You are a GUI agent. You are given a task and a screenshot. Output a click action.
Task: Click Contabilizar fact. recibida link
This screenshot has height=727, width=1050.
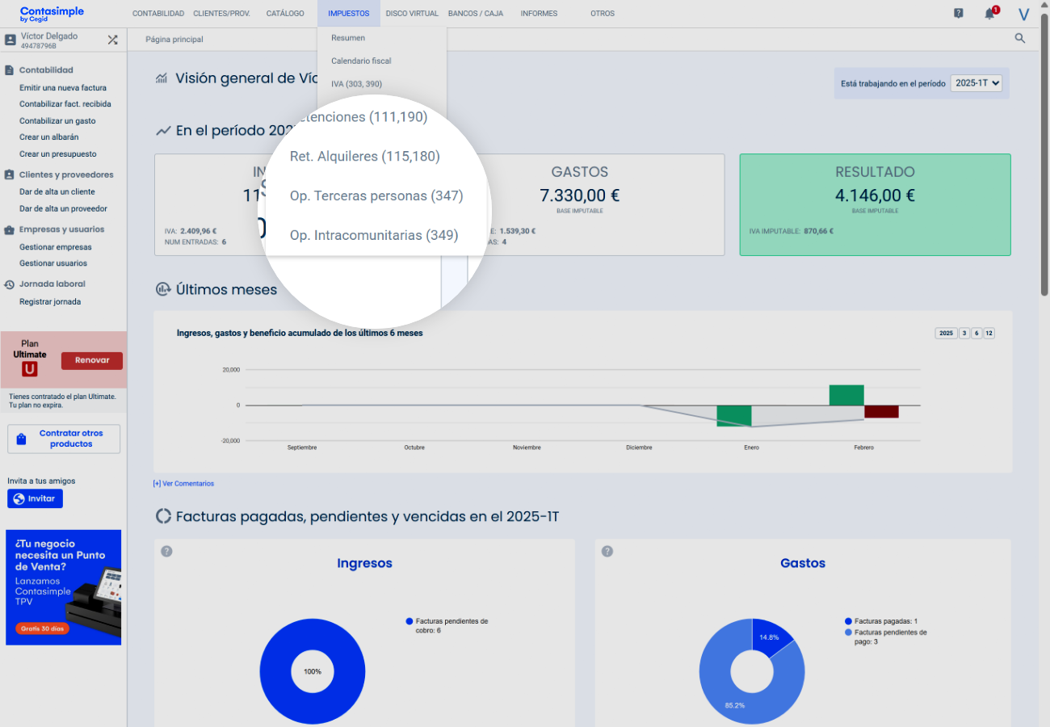(65, 104)
